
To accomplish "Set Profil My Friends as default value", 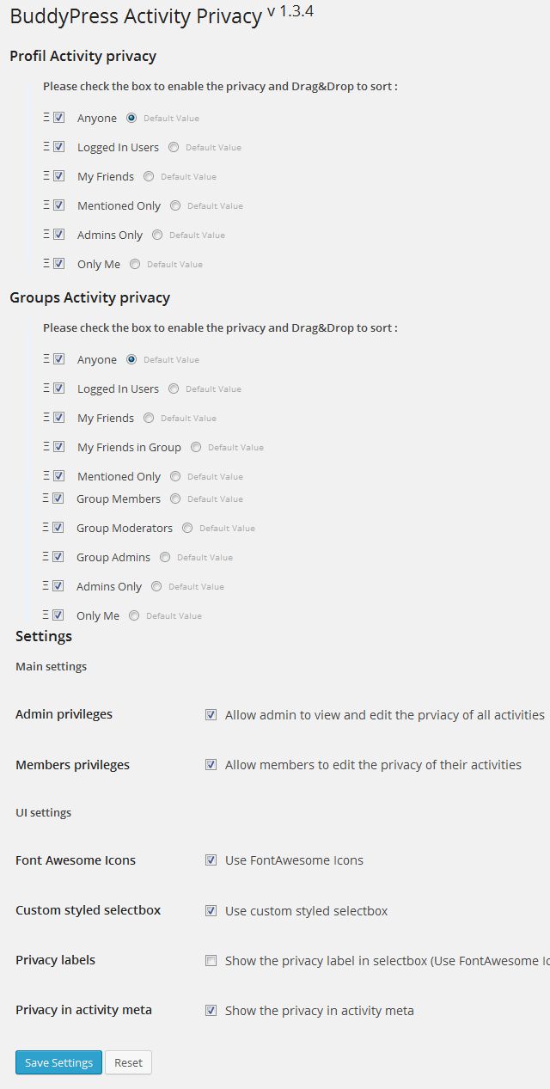I will [x=149, y=176].
